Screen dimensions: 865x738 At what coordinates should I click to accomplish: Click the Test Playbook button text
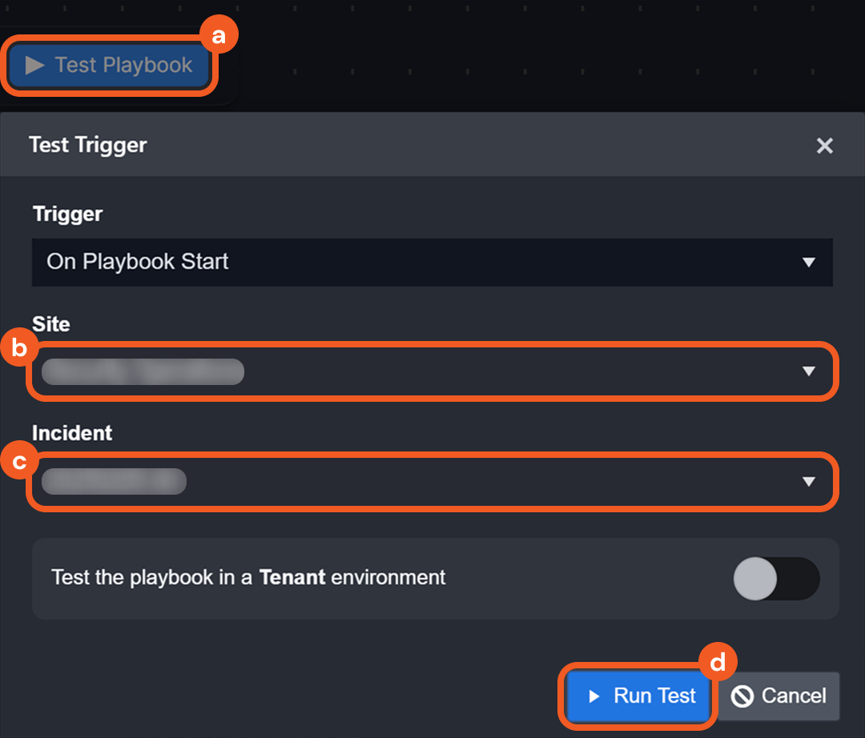click(x=123, y=66)
